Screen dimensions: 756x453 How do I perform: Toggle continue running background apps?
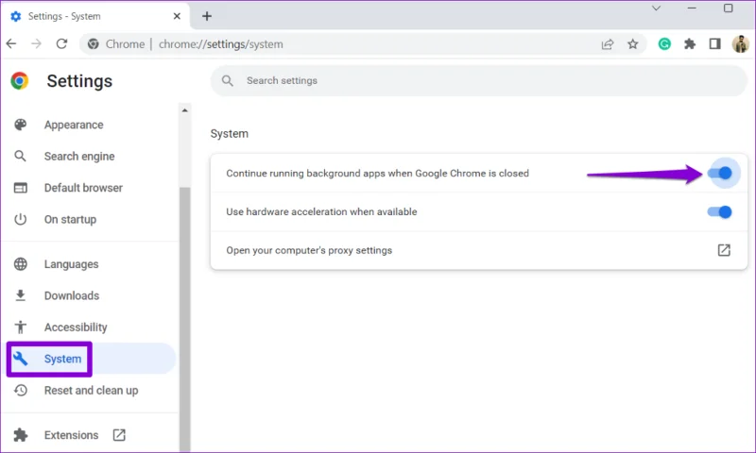click(720, 174)
